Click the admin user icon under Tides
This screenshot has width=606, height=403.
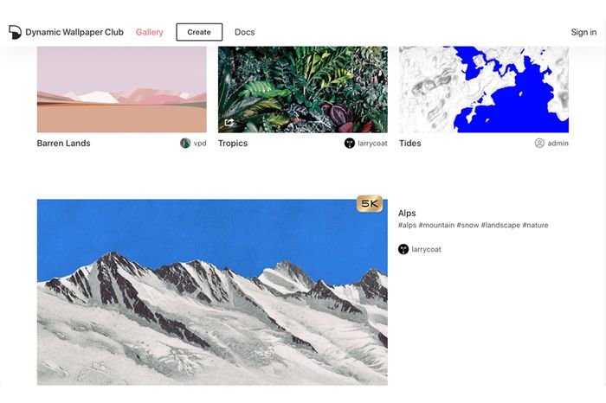tap(539, 144)
